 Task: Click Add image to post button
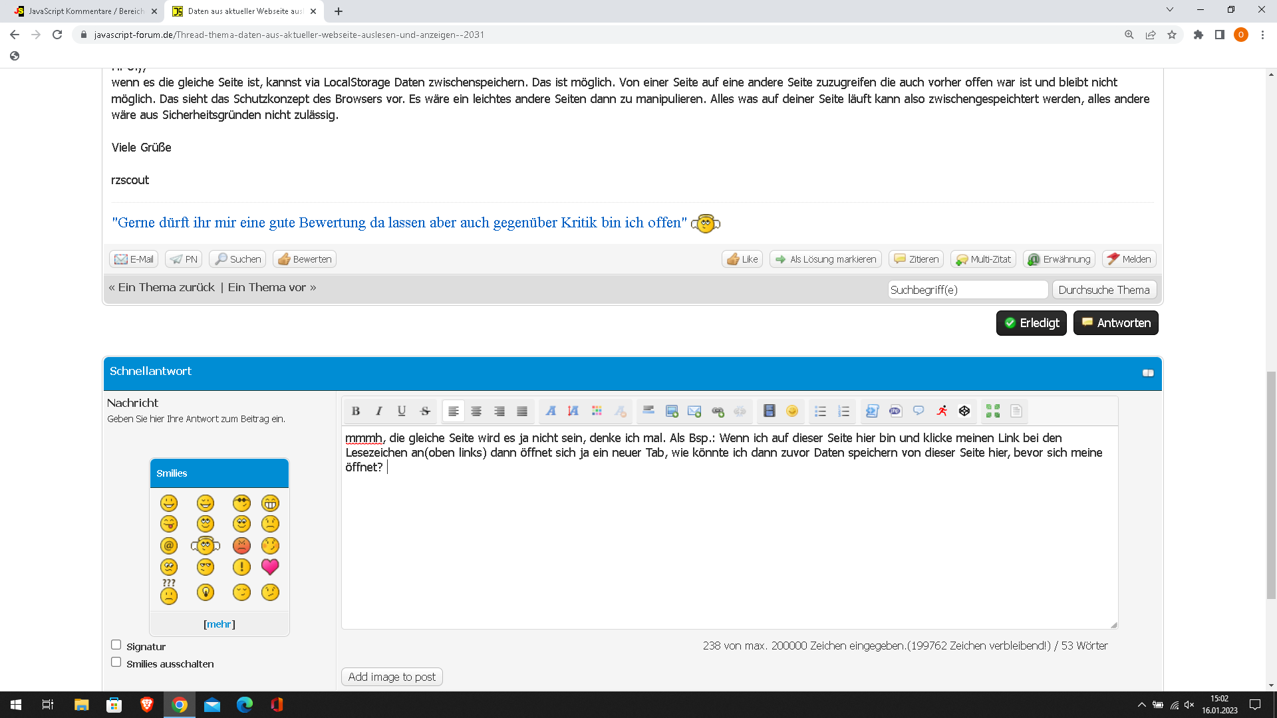click(392, 677)
